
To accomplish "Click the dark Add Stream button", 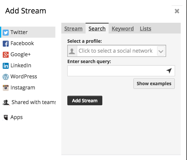I will [85, 100].
